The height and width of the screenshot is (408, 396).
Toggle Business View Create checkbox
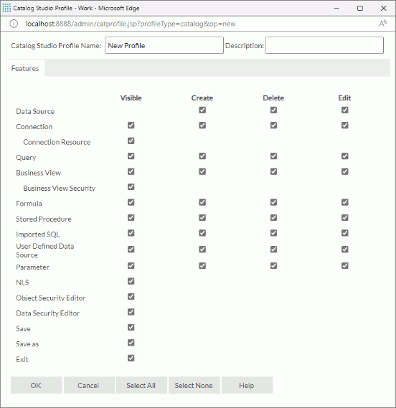click(202, 171)
